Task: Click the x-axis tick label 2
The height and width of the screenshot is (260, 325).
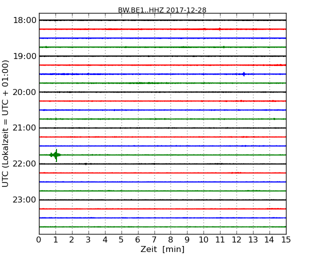Action: pos(72,240)
